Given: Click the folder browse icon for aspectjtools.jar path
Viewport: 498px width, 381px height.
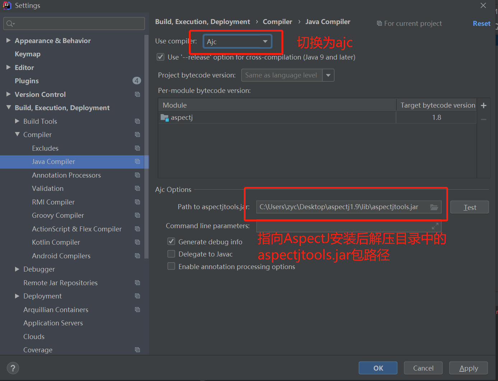Looking at the screenshot, I should [434, 207].
